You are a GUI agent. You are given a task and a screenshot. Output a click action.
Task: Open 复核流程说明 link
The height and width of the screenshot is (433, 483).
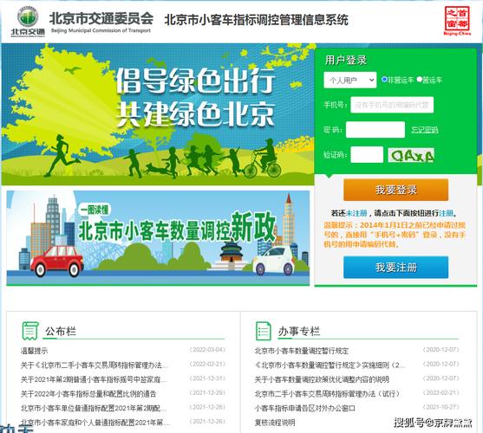point(275,423)
